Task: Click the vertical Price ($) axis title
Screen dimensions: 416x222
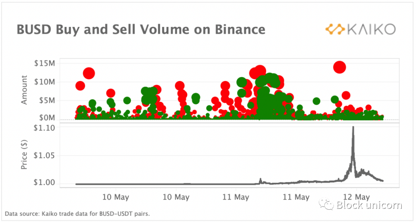Action: coord(25,156)
